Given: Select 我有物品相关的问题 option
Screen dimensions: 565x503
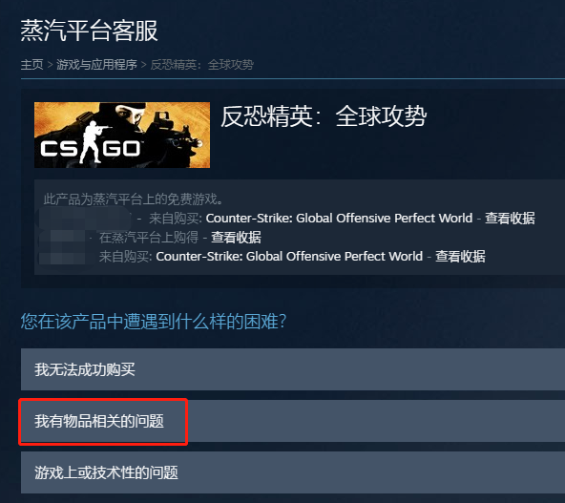Looking at the screenshot, I should click(x=293, y=421).
